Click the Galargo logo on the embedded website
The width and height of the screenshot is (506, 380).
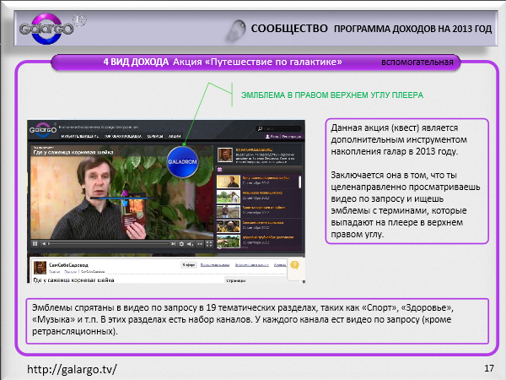tap(43, 130)
